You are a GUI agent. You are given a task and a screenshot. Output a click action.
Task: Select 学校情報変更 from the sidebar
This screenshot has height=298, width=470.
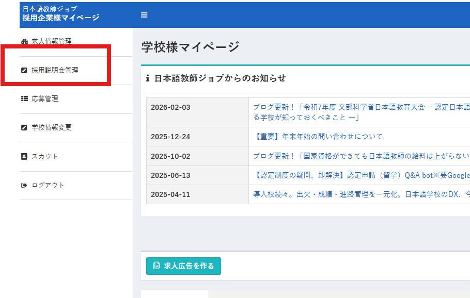52,127
